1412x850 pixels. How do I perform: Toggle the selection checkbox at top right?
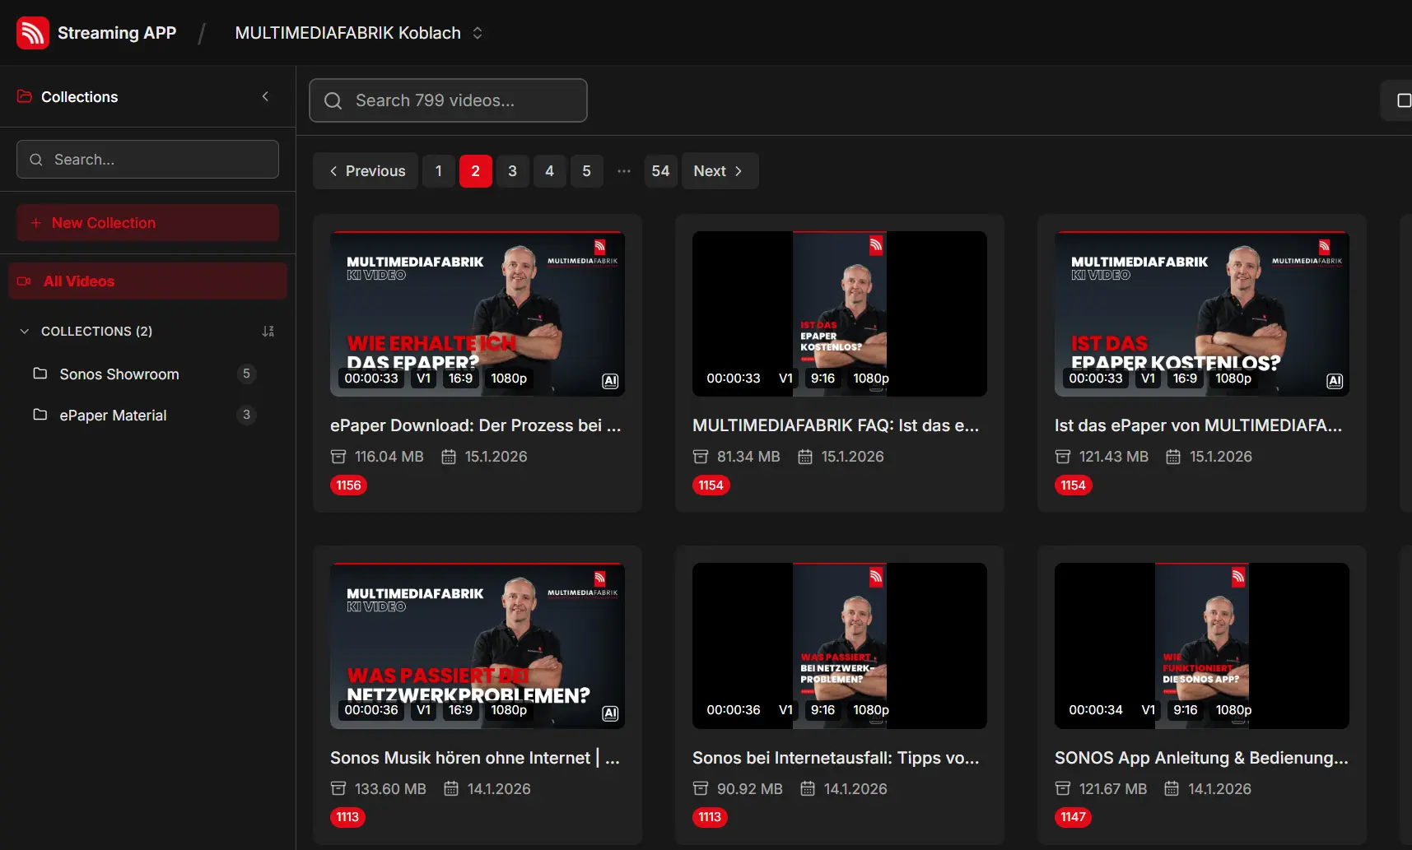[1403, 100]
